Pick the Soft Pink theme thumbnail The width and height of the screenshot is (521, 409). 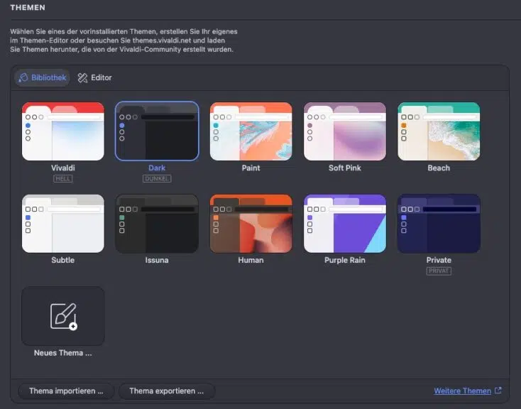pyautogui.click(x=345, y=131)
